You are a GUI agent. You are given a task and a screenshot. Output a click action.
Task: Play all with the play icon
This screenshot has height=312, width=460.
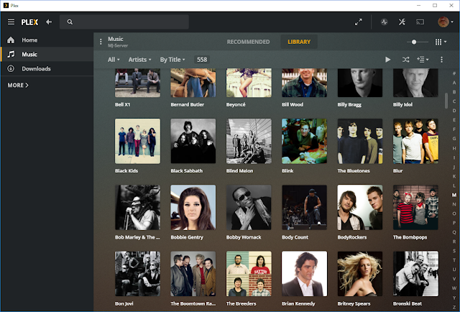click(x=388, y=60)
